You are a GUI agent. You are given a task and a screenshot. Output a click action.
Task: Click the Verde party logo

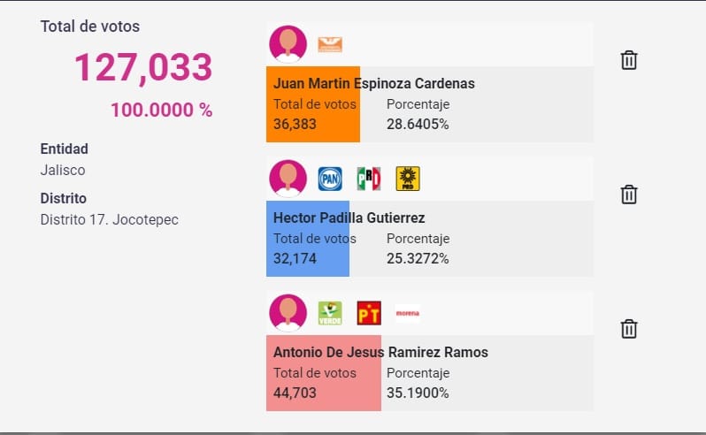(x=330, y=313)
